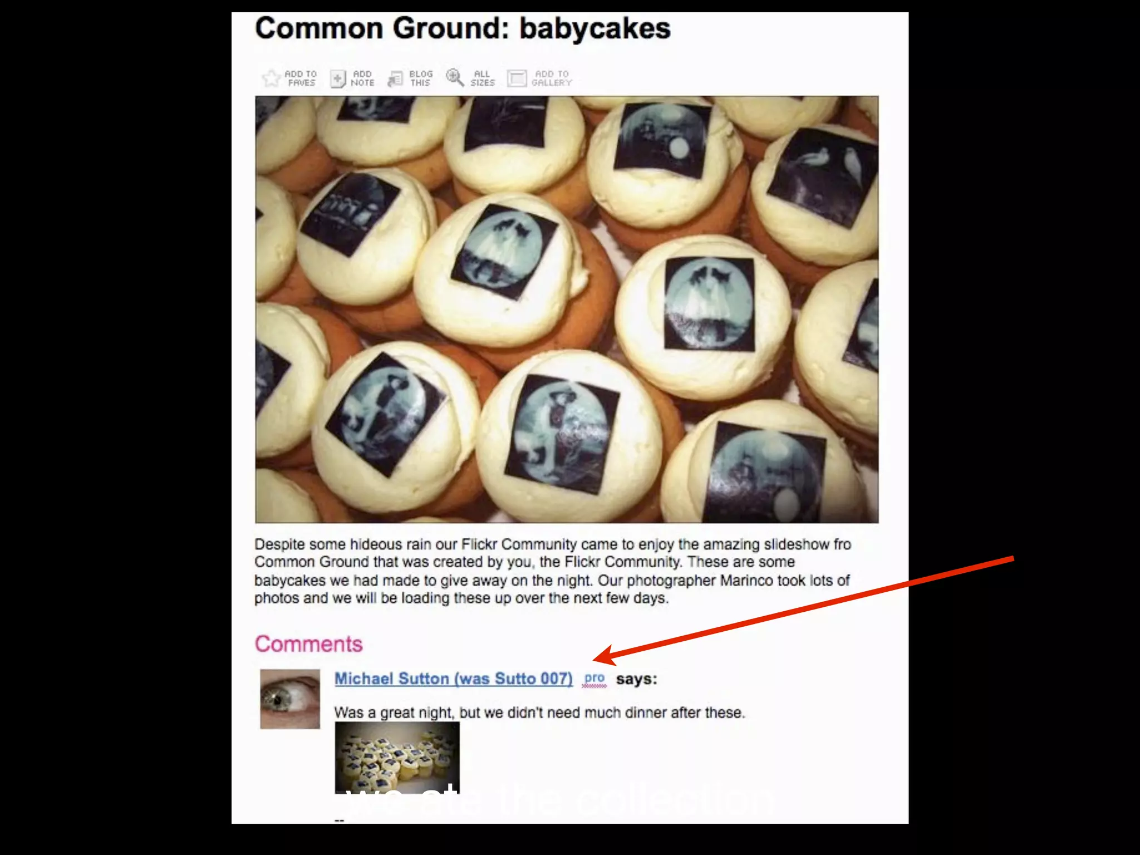Viewport: 1140px width, 855px height.
Task: Click the photo description paragraph
Action: [553, 571]
